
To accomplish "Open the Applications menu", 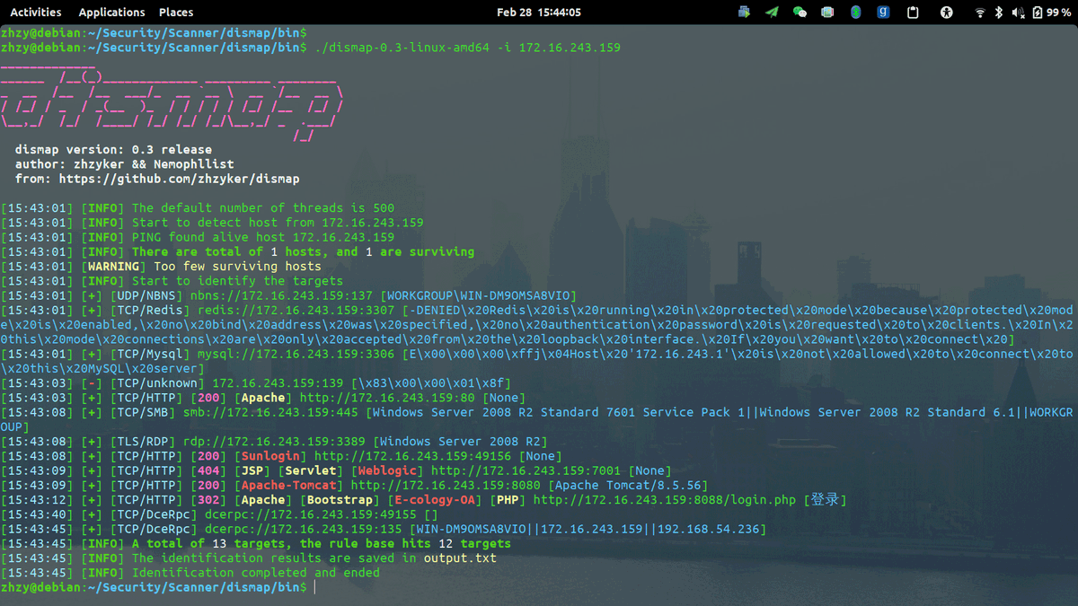I will tap(111, 13).
